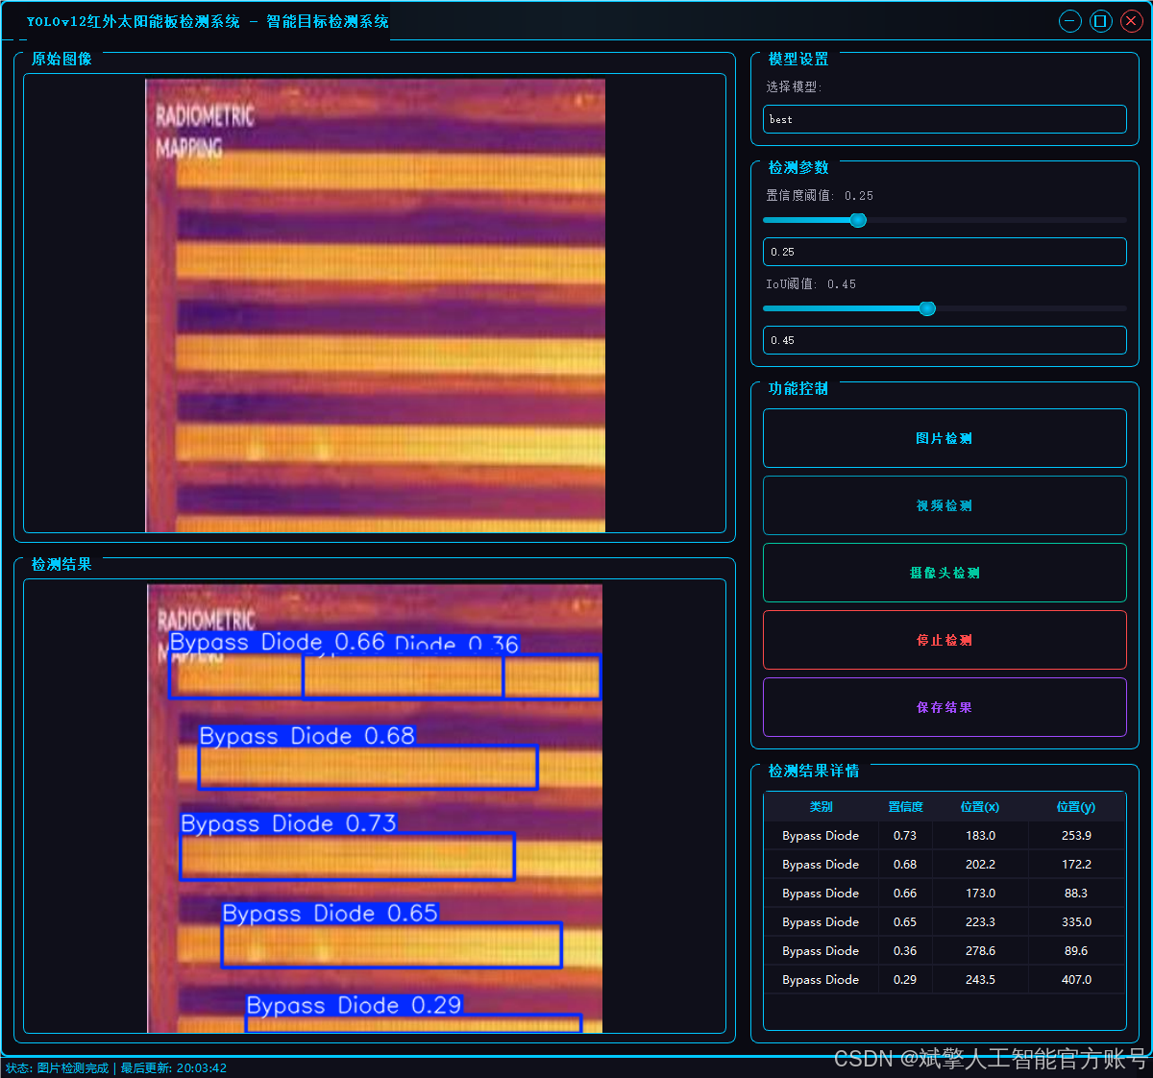This screenshot has height=1078, width=1153.
Task: Click the 状态: 图片检测完成 status text
Action: (58, 1068)
